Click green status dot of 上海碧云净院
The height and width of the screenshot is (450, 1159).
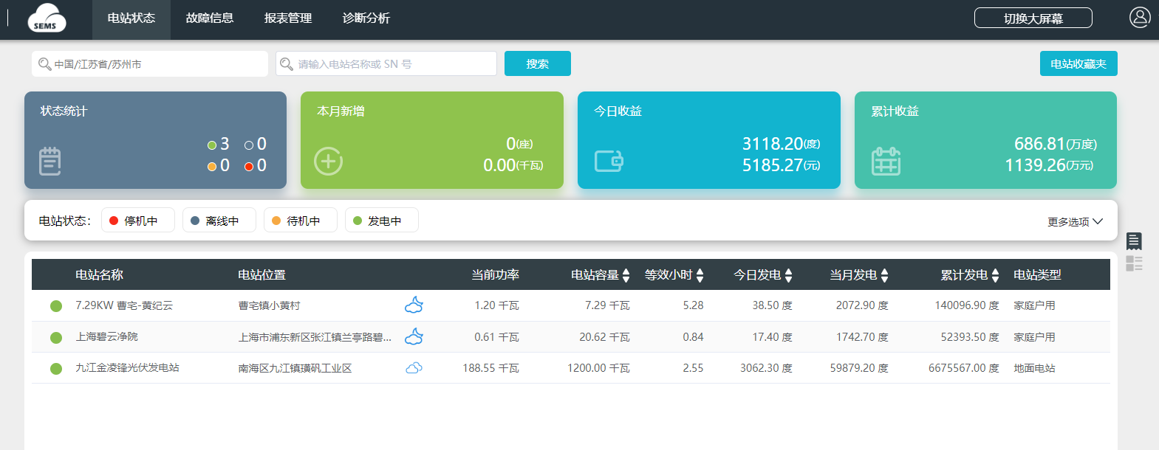56,337
